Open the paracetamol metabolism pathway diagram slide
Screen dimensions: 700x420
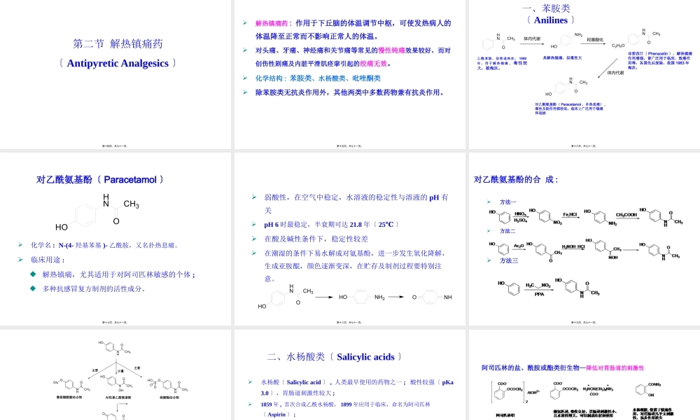click(x=115, y=374)
